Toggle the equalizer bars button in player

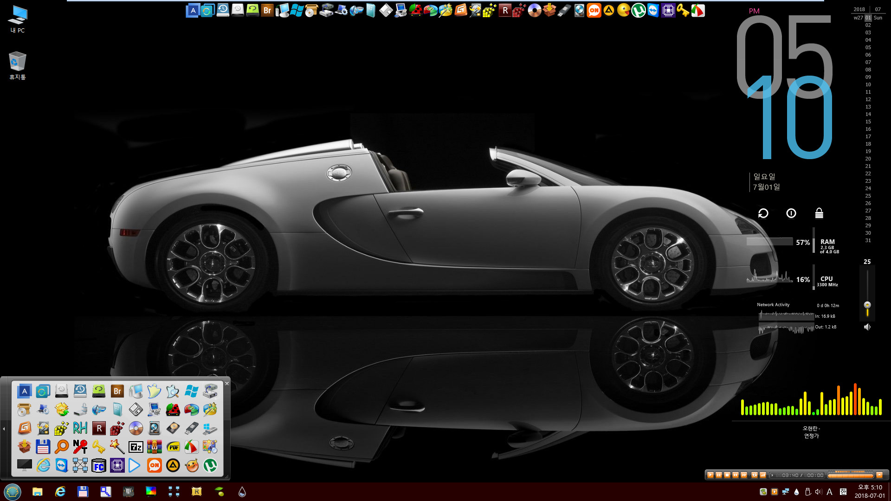click(763, 475)
